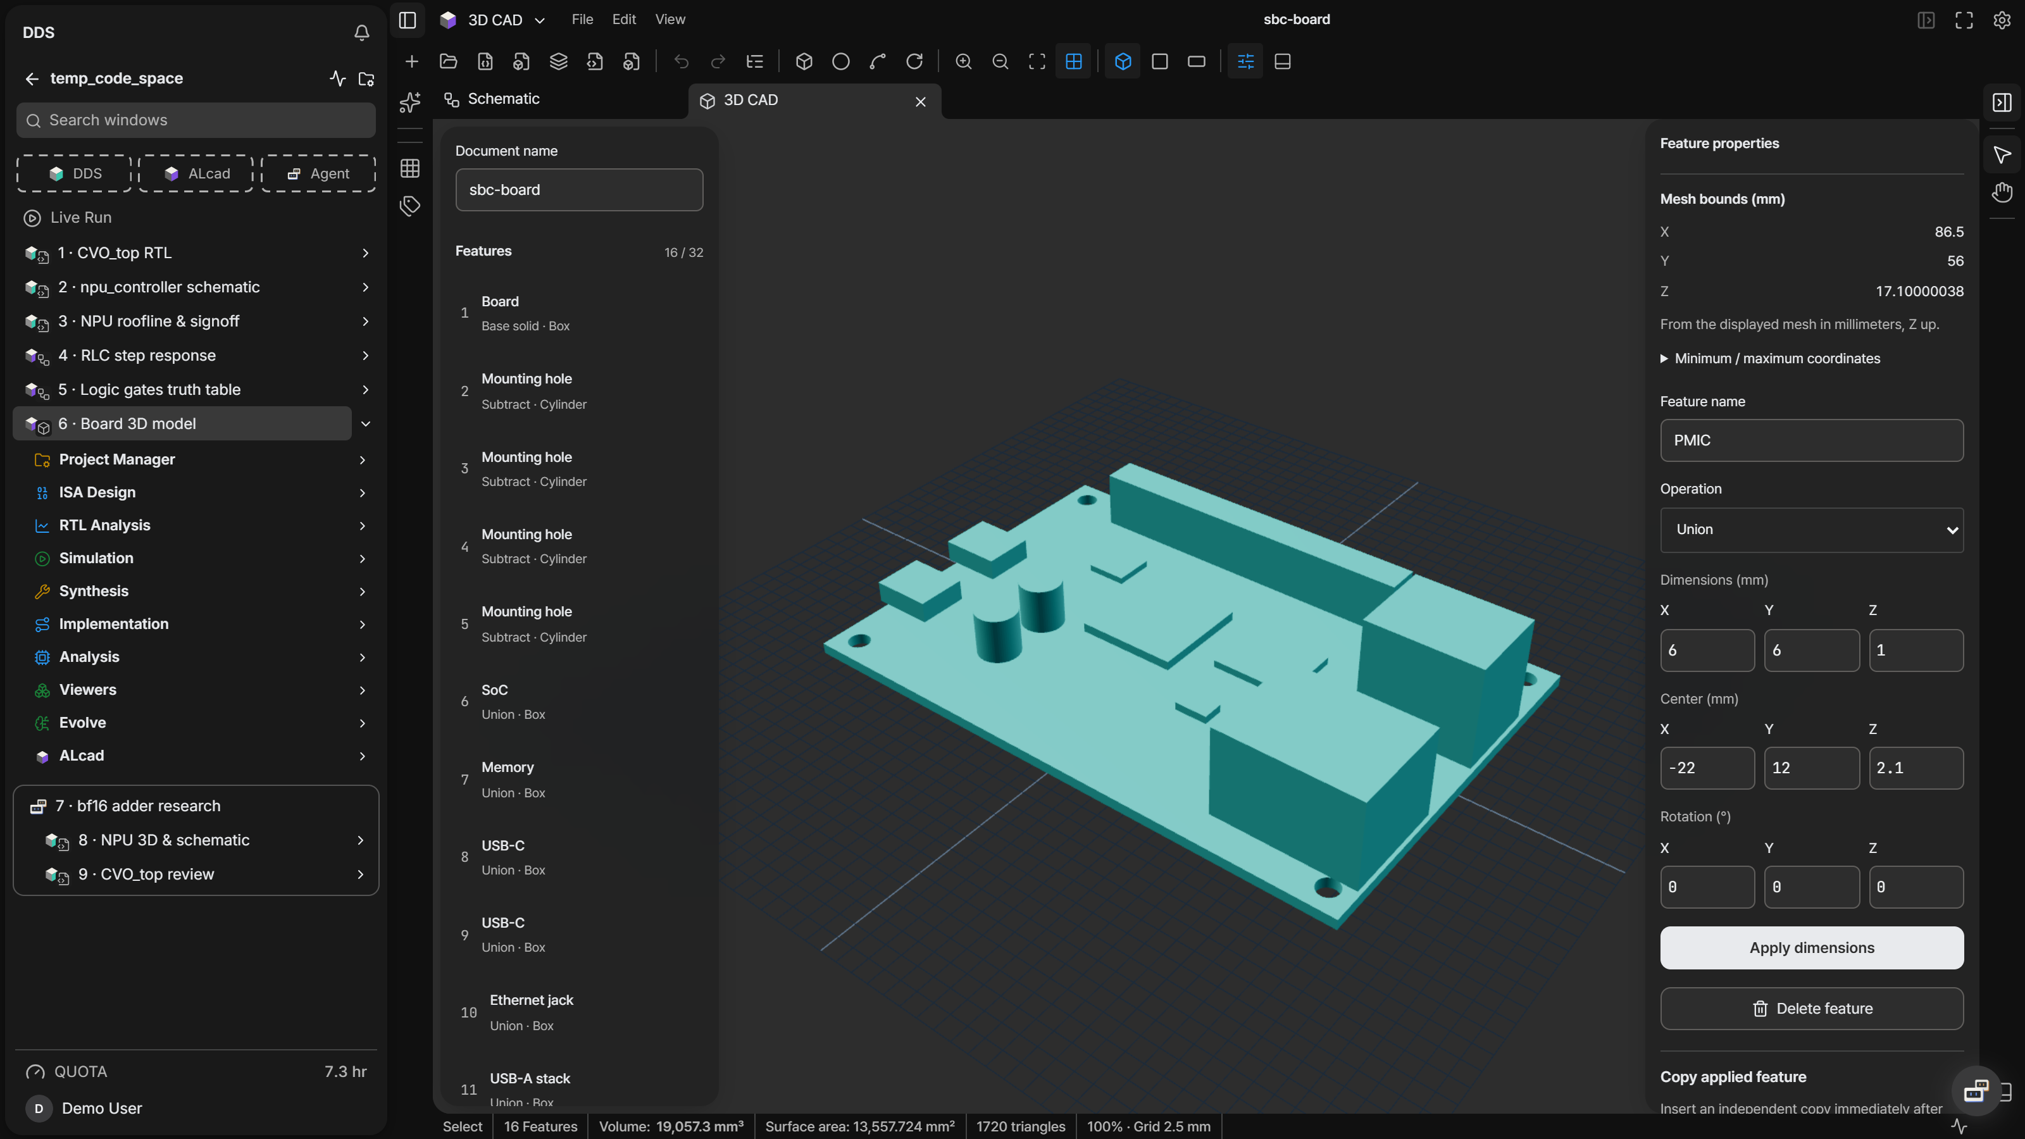The image size is (2025, 1139).
Task: Click the folder settings icon by temp_code_space
Action: click(366, 78)
